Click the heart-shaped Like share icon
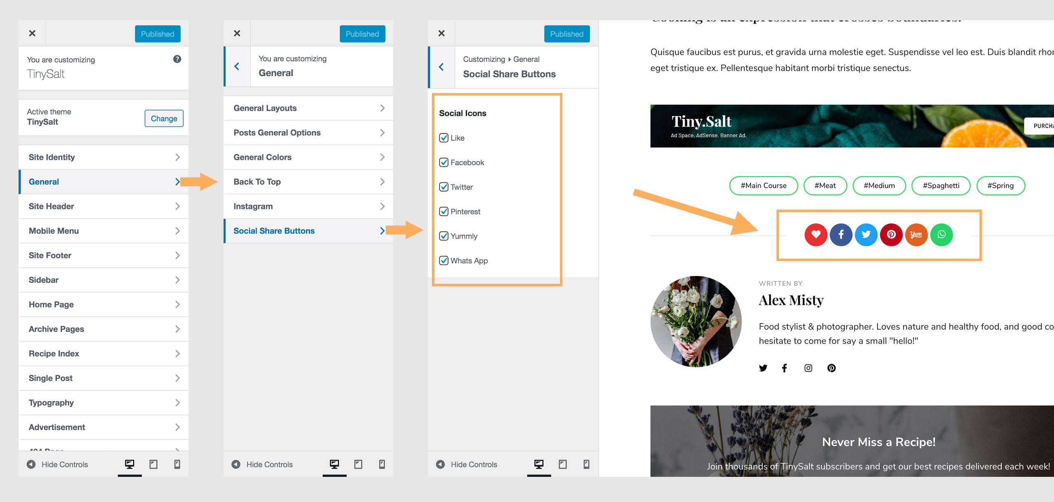The height and width of the screenshot is (502, 1054). coord(816,235)
